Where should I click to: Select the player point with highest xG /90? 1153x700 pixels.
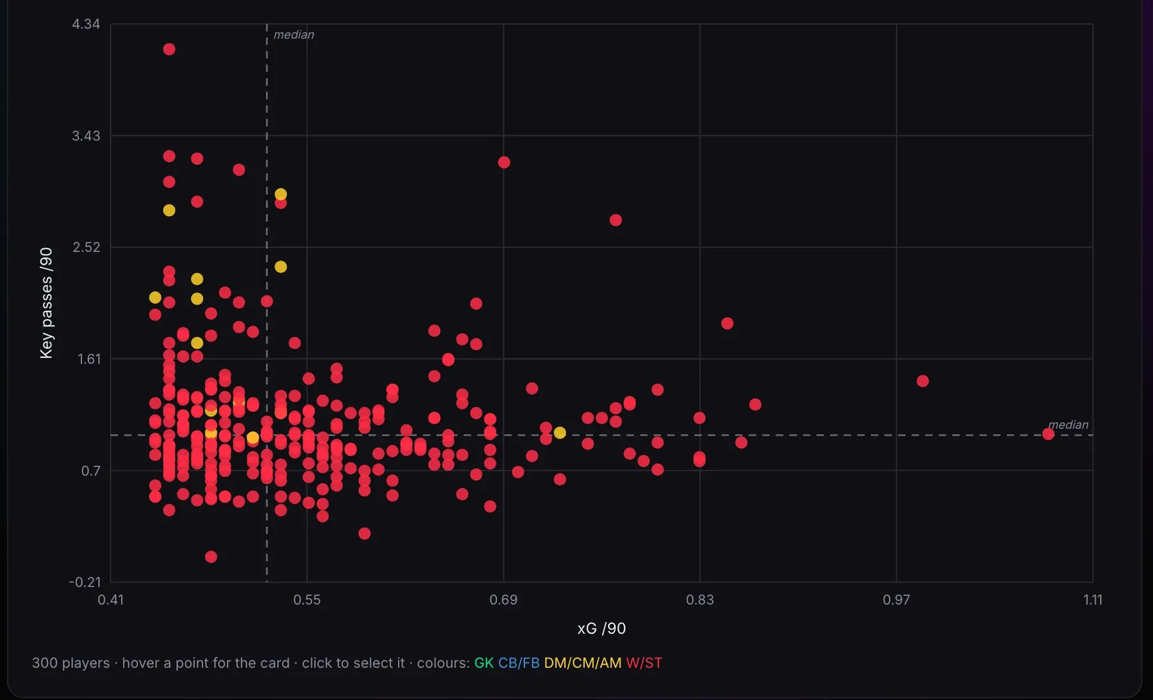pos(1048,434)
